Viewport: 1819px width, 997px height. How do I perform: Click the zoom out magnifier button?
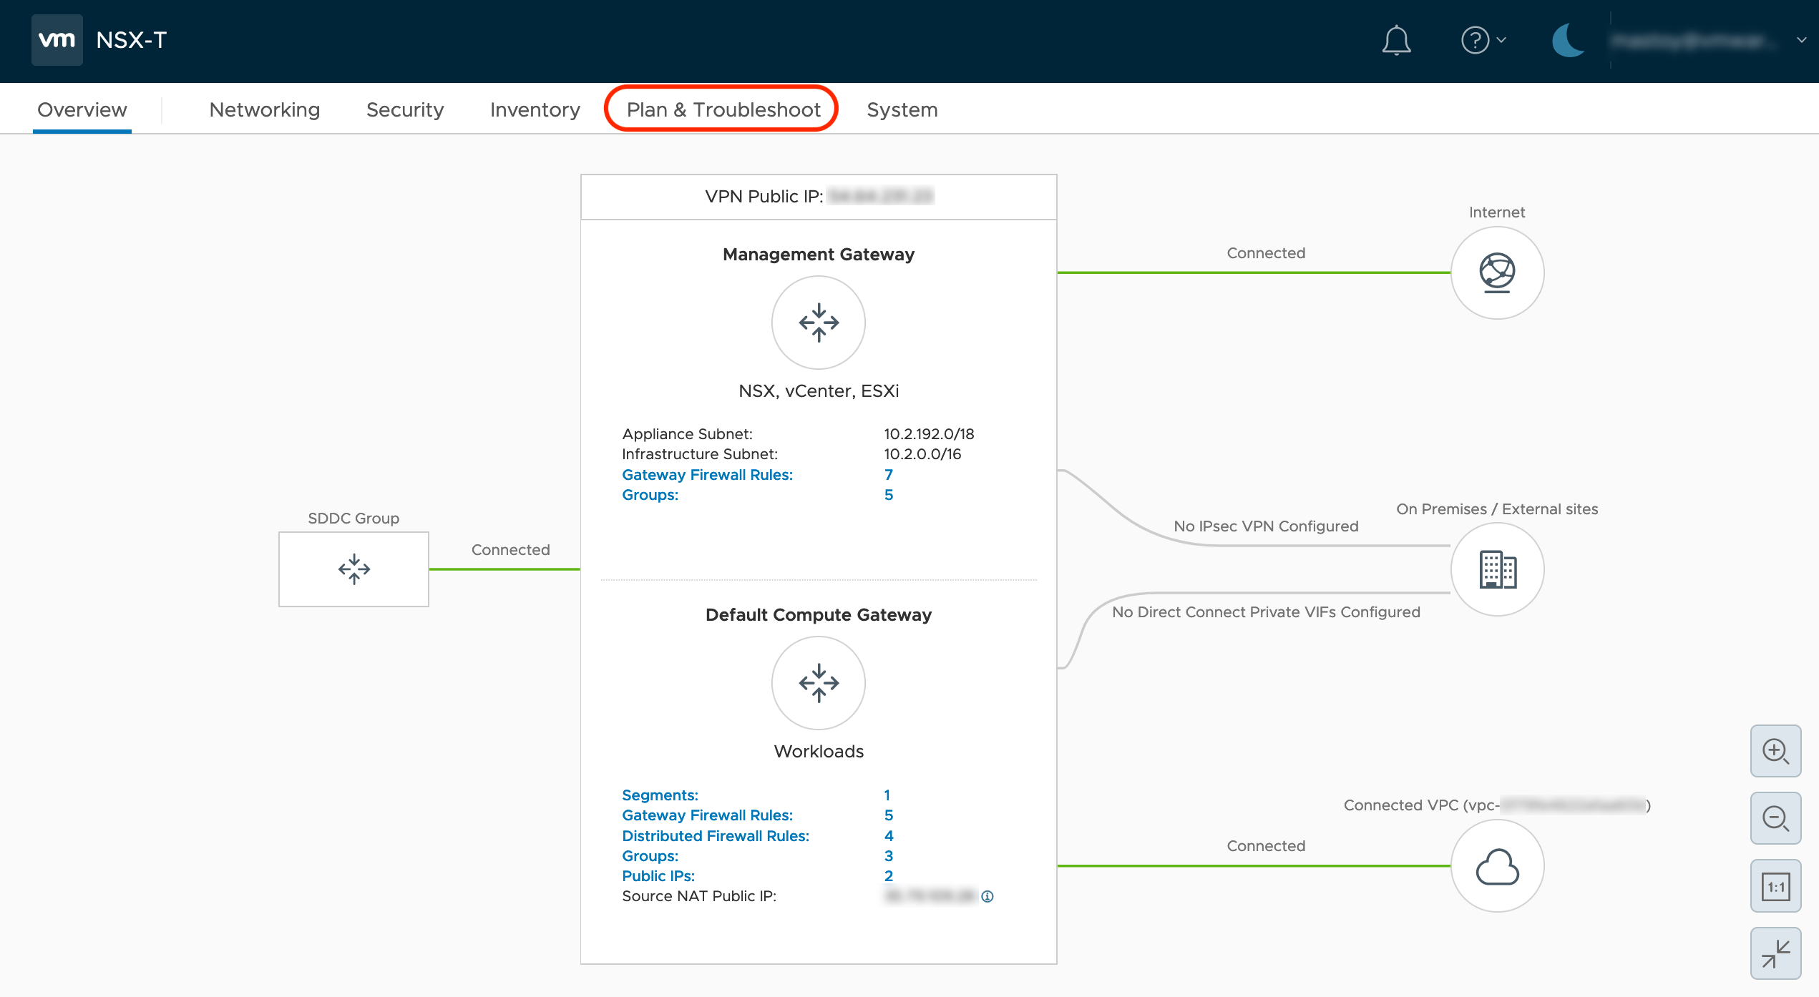point(1775,818)
